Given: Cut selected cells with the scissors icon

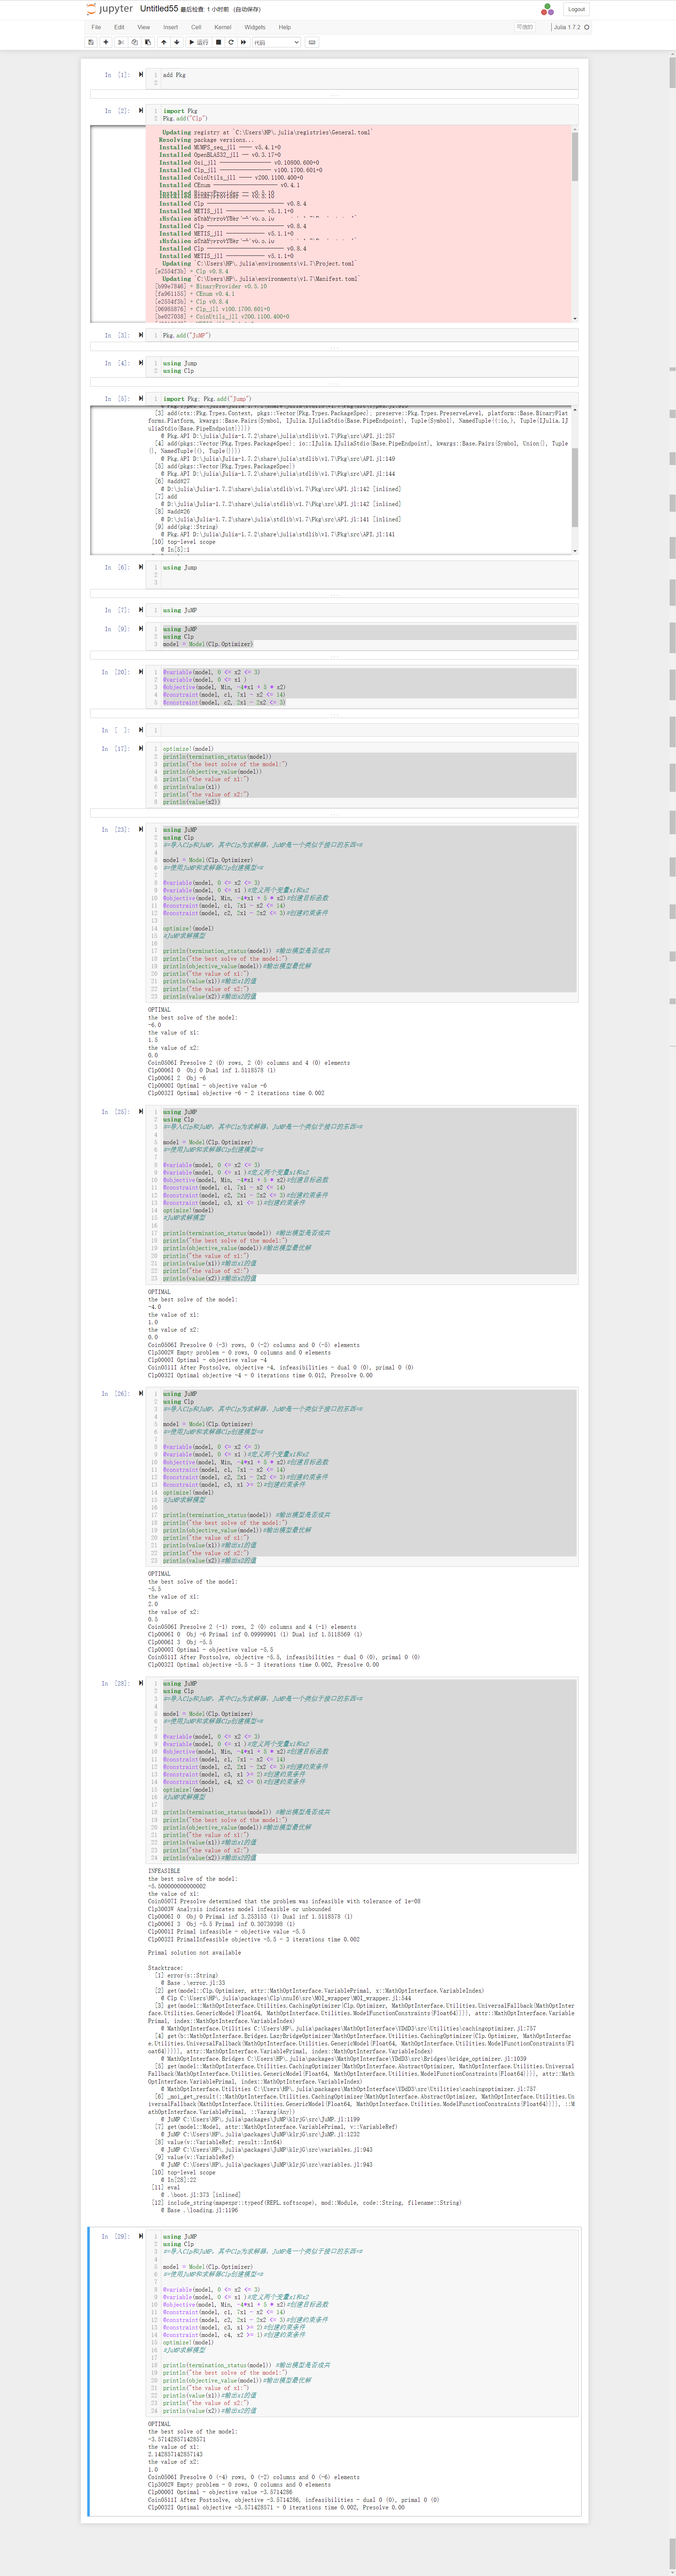Looking at the screenshot, I should point(121,42).
